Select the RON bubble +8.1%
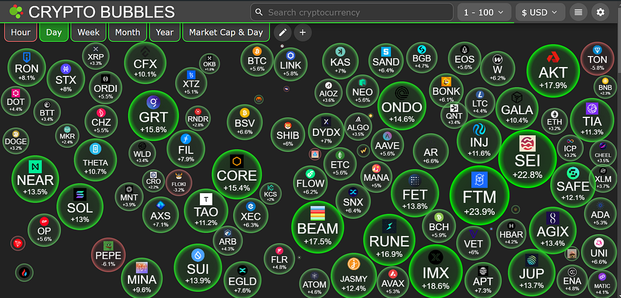621x298 pixels. 27,68
